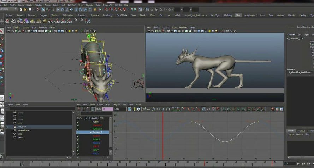Switch to the Animation shelf tab
The image size is (314, 168).
click(82, 15)
